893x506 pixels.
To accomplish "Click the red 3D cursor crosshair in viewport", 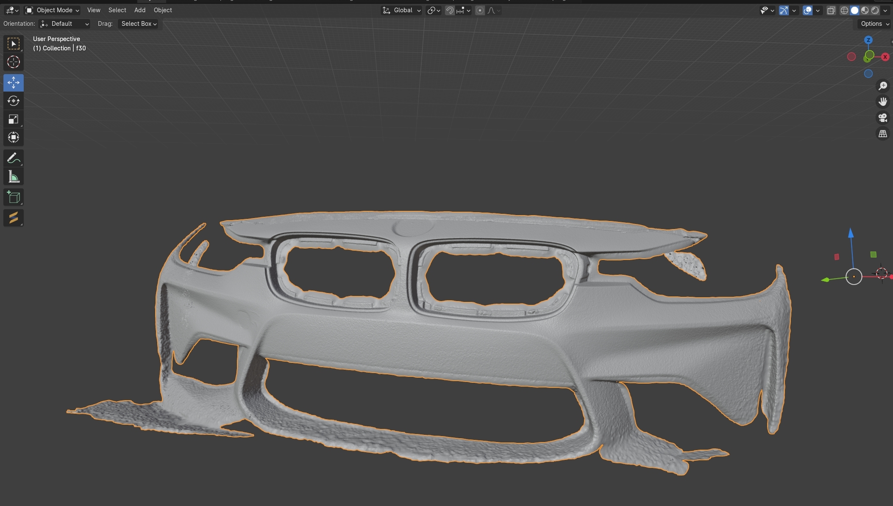I will point(882,273).
